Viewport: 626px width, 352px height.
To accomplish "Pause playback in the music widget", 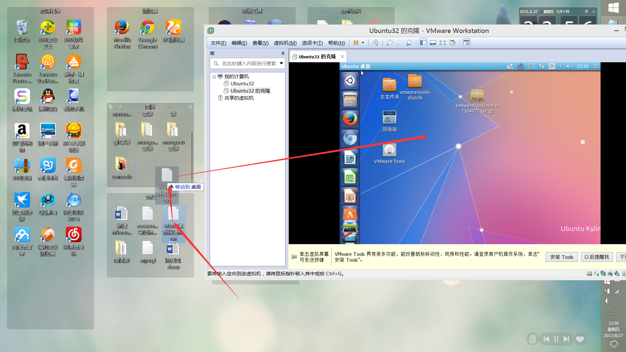I will 556,339.
